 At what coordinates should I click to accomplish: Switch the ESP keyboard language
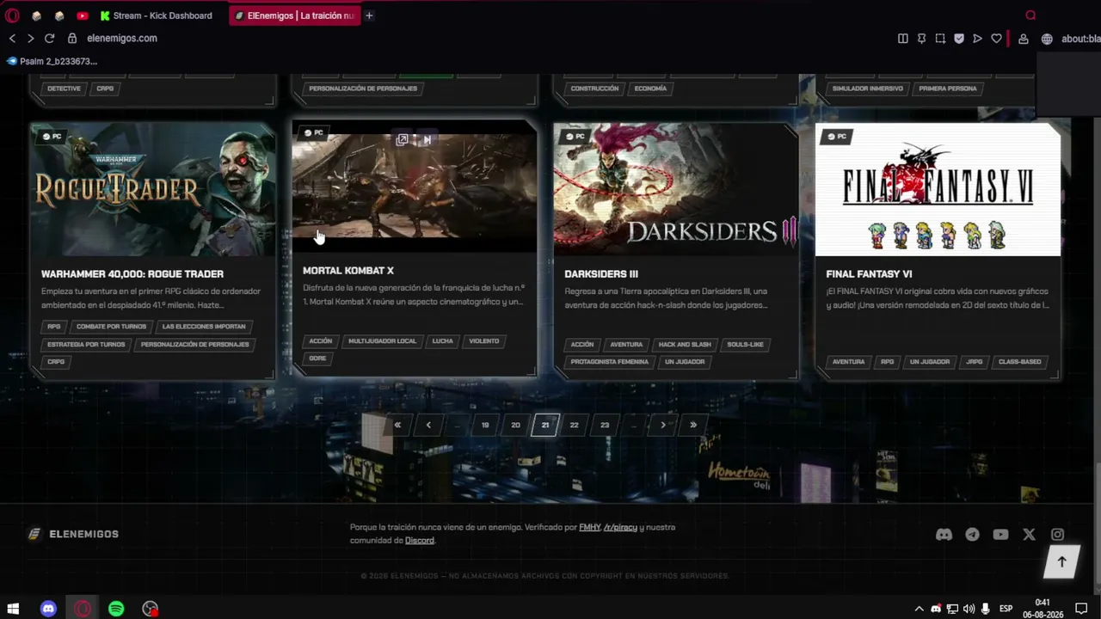1006,609
